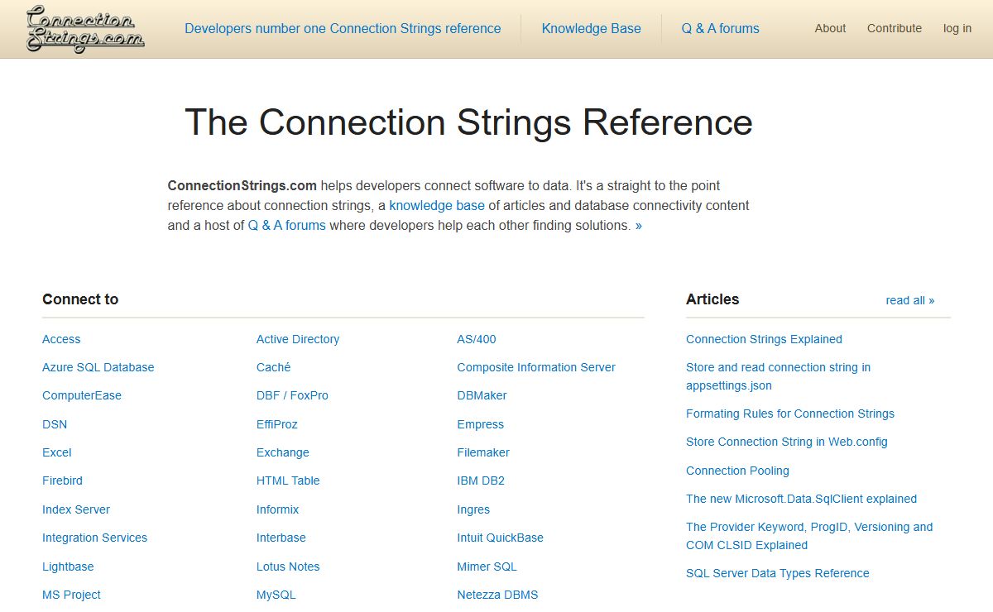Open DBF / FoxPro link
993x612 pixels.
pos(292,395)
